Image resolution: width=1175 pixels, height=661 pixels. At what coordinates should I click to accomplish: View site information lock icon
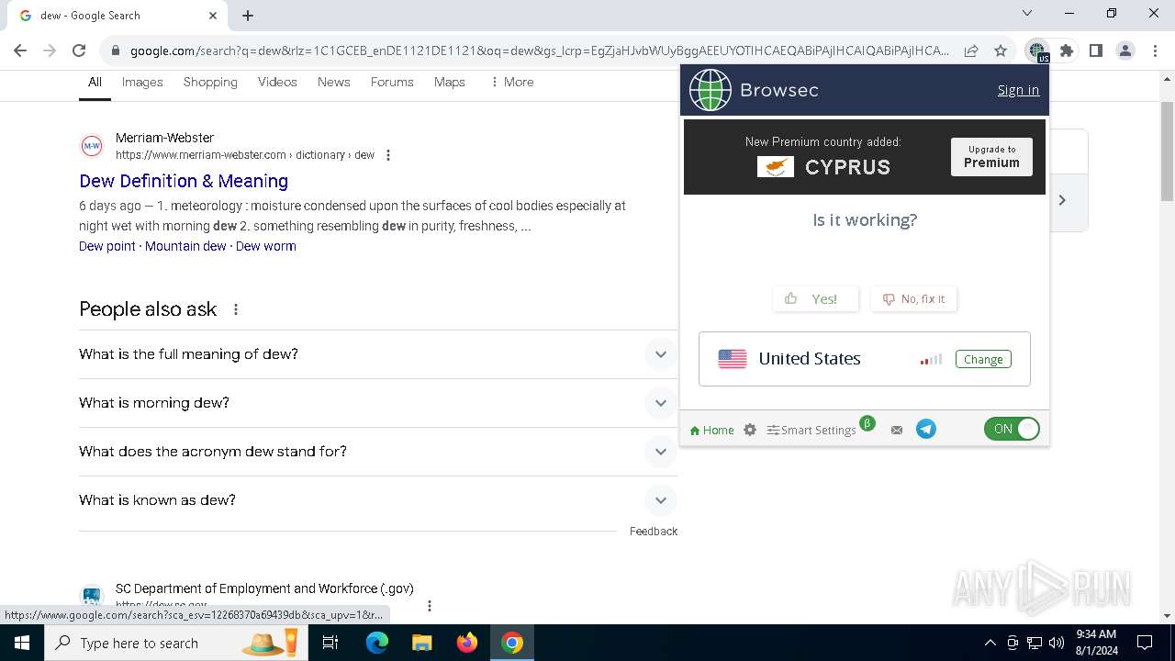click(115, 51)
